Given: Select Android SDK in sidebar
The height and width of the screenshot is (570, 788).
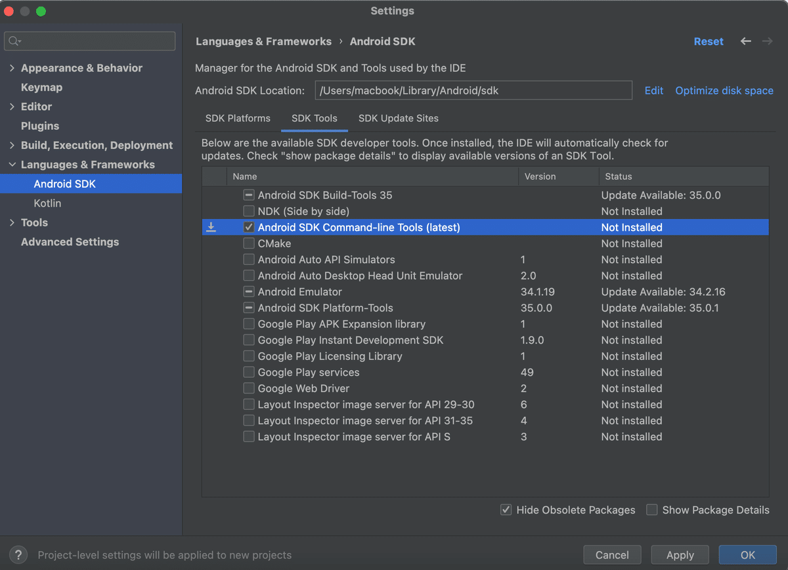Looking at the screenshot, I should click(x=91, y=184).
